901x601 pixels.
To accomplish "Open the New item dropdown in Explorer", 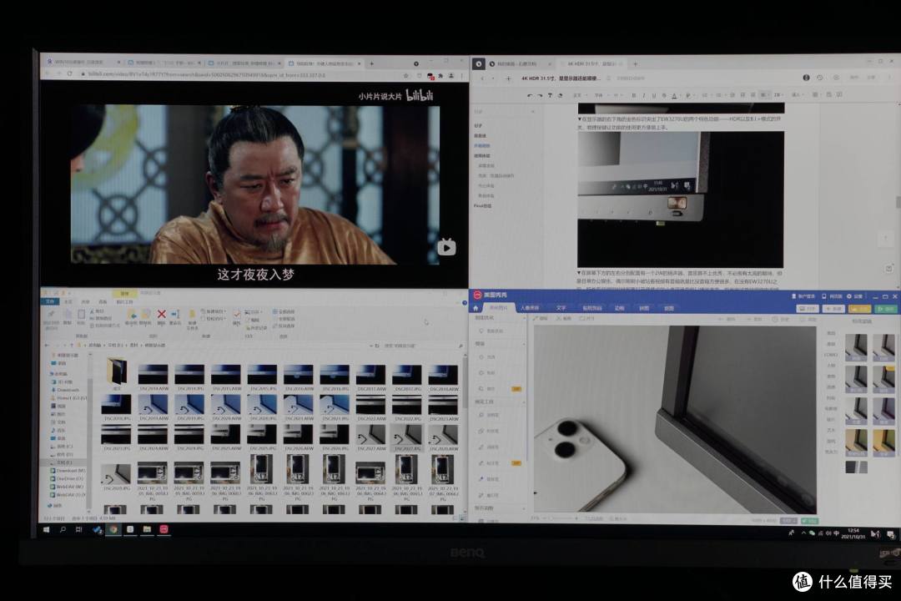I will pos(214,311).
